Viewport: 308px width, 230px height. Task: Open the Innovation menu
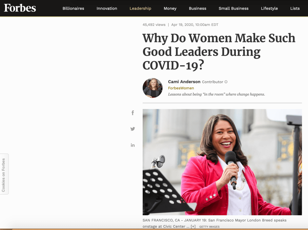(107, 9)
